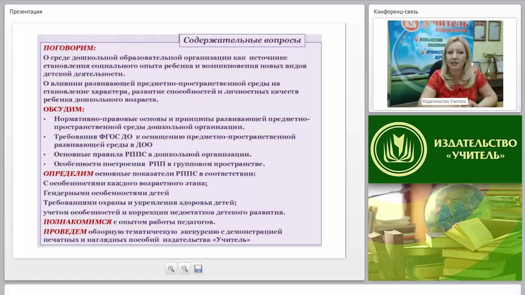Viewport: 525px width, 295px height.
Task: Click the 'Нормативно-правовые основы' bullet line
Action: click(182, 123)
